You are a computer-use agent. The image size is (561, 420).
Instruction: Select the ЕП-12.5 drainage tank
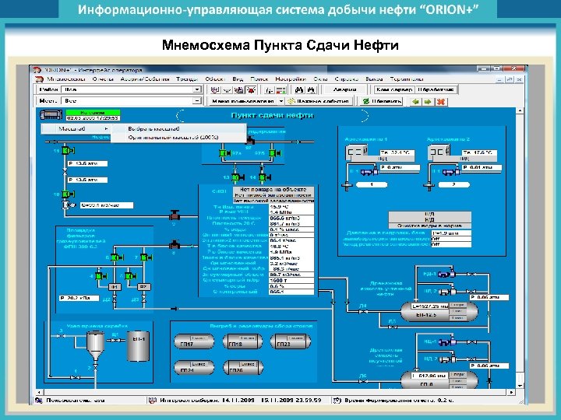pos(439,312)
